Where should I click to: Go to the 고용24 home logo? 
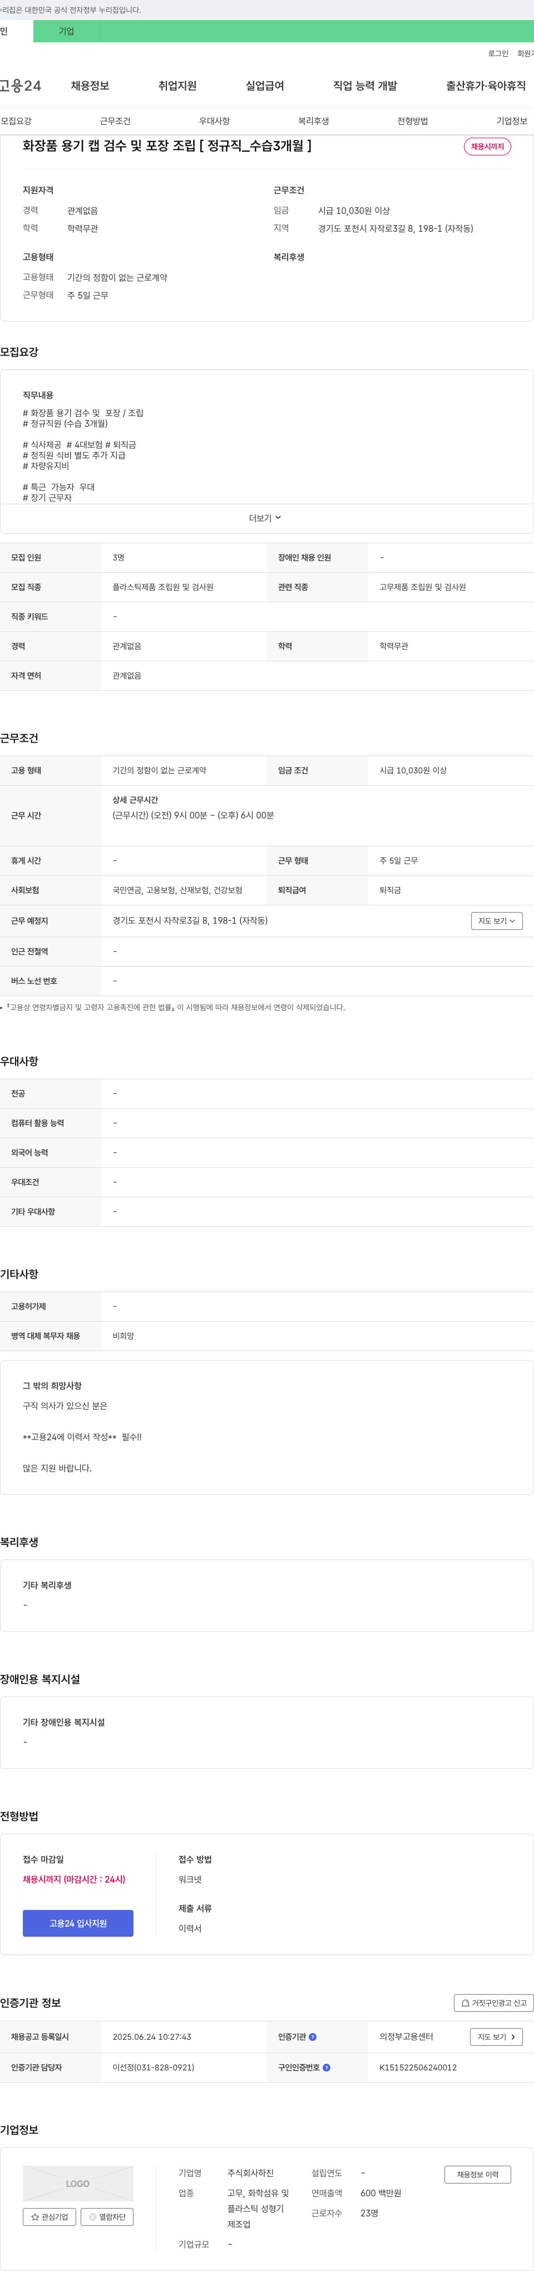tap(20, 85)
